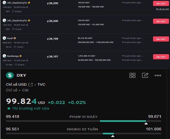This screenshot has width=170, height=139.
Task: Open KemKempp merchant profile name
Action: (13, 56)
